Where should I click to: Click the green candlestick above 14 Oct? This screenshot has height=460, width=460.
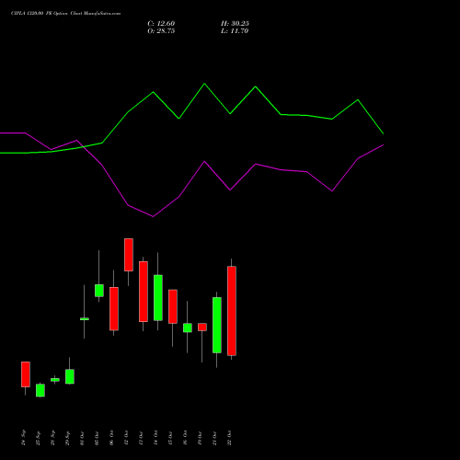point(158,297)
